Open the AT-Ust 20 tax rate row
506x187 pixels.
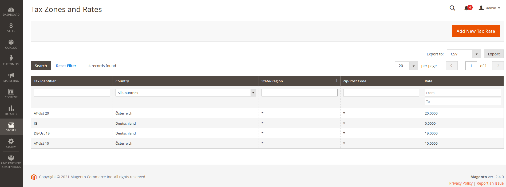pyautogui.click(x=41, y=113)
